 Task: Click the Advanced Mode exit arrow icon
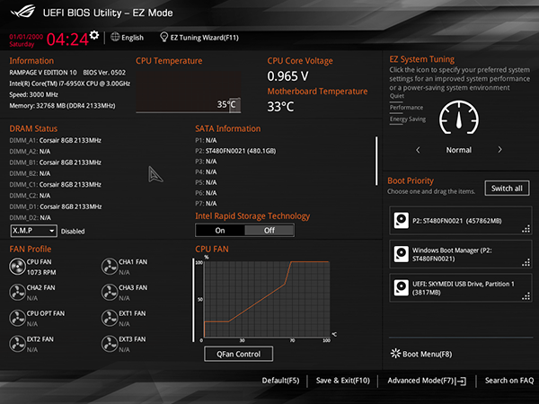coord(461,381)
